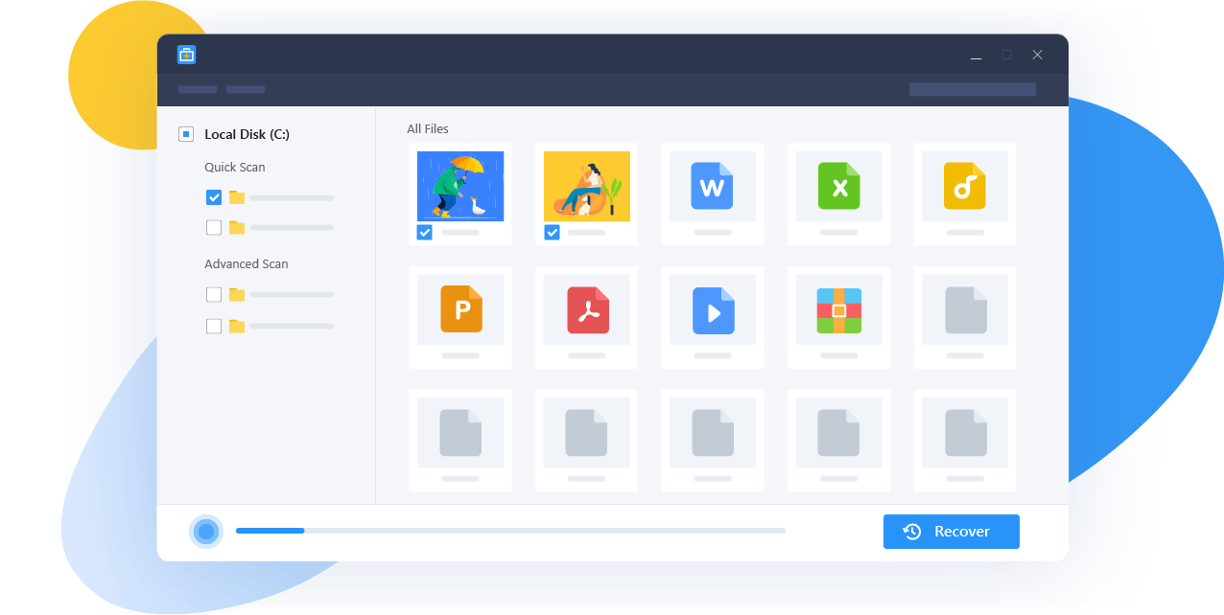
Task: Click the colorful archive file icon
Action: pyautogui.click(x=838, y=309)
